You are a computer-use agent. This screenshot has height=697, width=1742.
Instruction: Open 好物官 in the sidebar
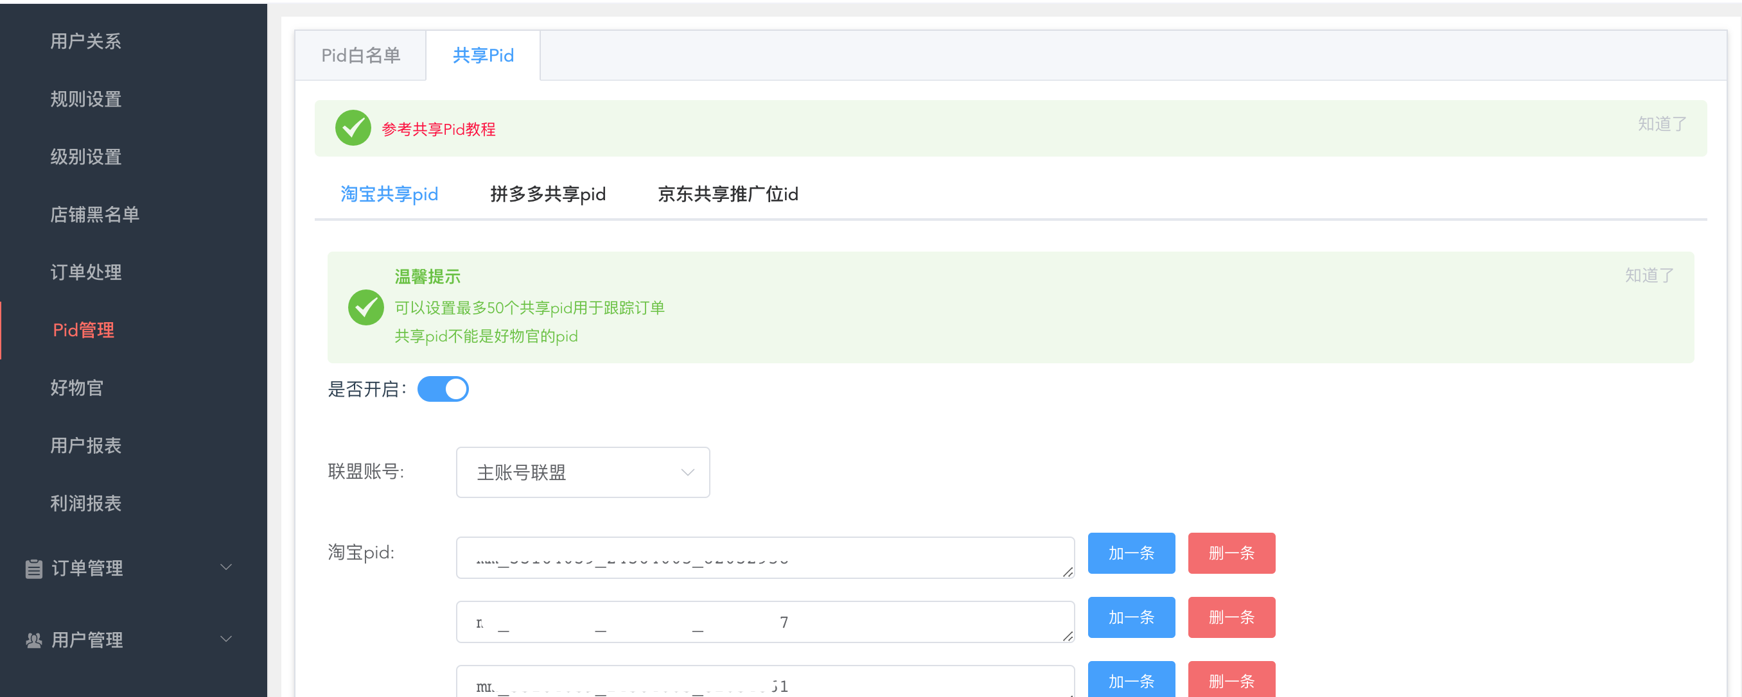[x=76, y=388]
